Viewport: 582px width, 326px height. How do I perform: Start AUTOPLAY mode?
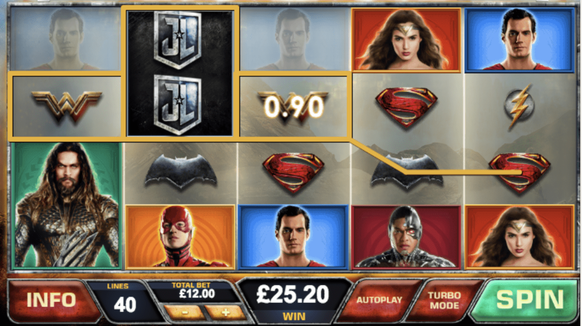coord(379,300)
